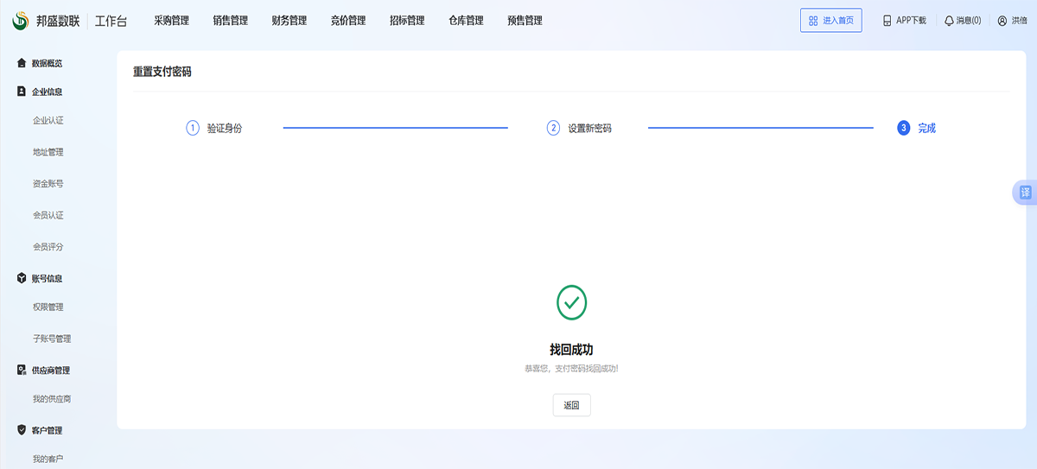This screenshot has width=1037, height=469.
Task: Select 账号信息 sidebar section
Action: coord(47,278)
